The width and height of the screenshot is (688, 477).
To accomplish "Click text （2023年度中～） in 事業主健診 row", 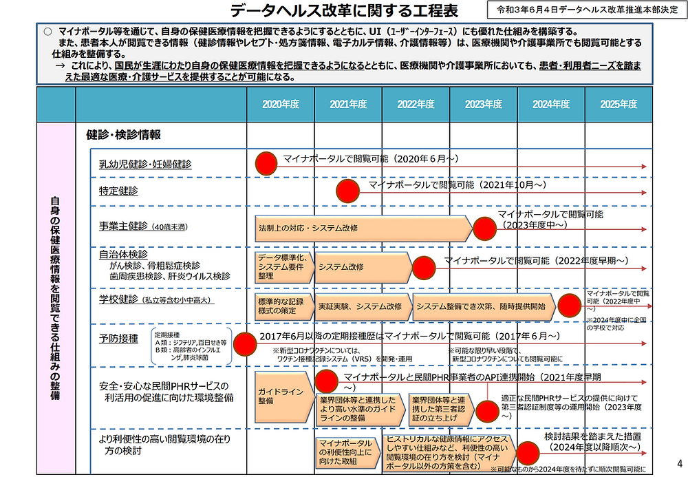I will click(x=535, y=224).
